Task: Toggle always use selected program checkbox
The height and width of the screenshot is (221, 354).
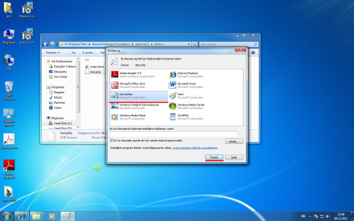Action: click(111, 140)
